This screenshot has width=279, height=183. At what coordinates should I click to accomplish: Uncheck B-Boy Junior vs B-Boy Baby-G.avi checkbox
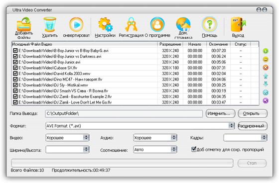(15, 51)
